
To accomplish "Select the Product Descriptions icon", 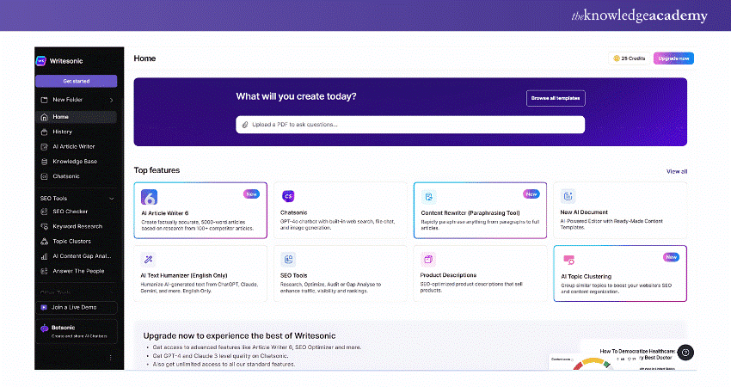I will pyautogui.click(x=428, y=259).
